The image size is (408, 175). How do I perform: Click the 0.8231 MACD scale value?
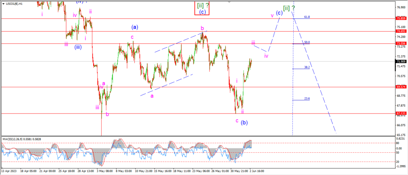[x=400, y=139]
